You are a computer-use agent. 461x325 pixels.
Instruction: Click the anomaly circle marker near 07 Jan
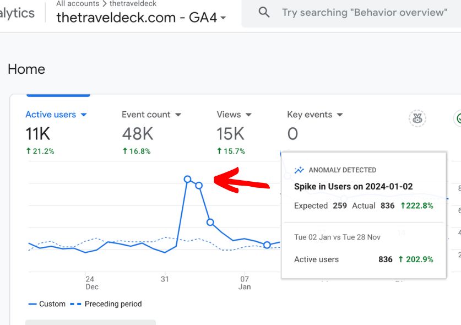[267, 245]
